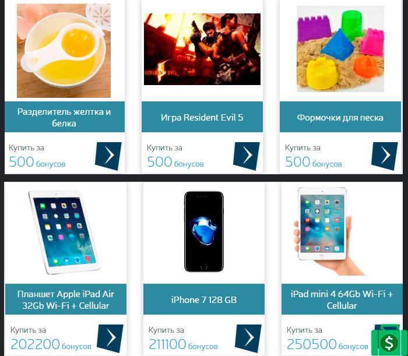
Task: Open the iPad mini in hand picture
Action: [328, 231]
